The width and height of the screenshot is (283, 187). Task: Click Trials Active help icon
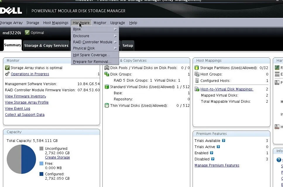(x=218, y=147)
